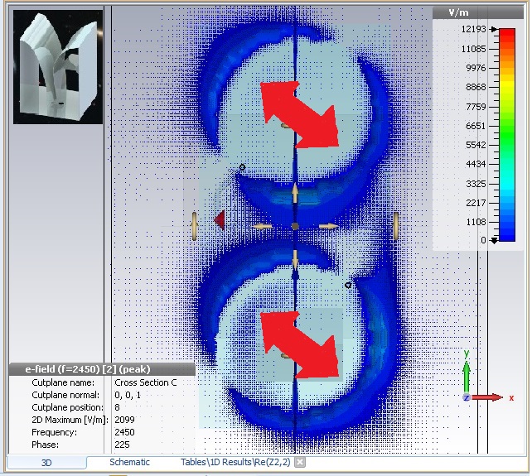Click the left rotation ring handle
532x476 pixels.
pyautogui.click(x=195, y=227)
